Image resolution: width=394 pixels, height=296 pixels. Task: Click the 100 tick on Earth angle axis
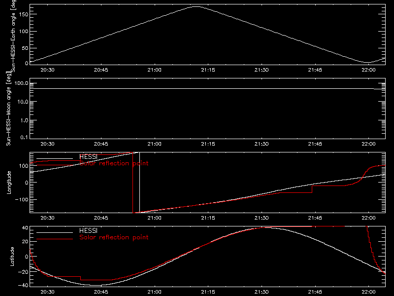(x=24, y=31)
